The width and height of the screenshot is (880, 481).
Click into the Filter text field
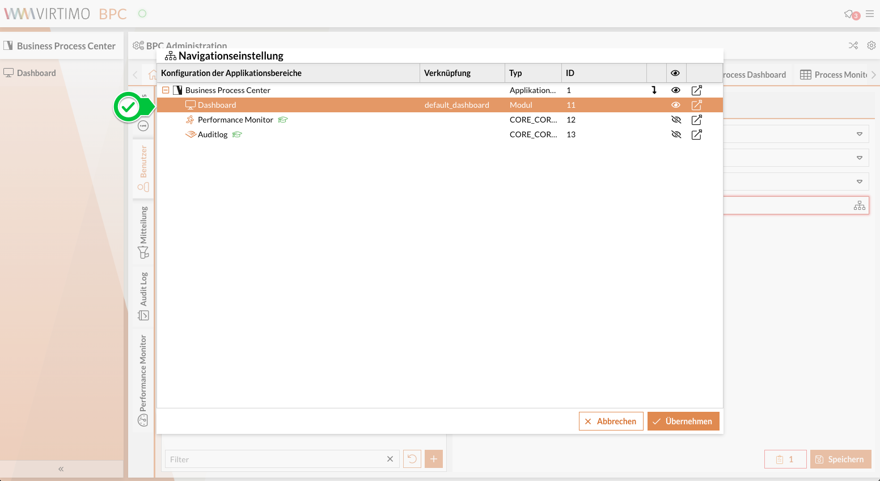coord(276,459)
